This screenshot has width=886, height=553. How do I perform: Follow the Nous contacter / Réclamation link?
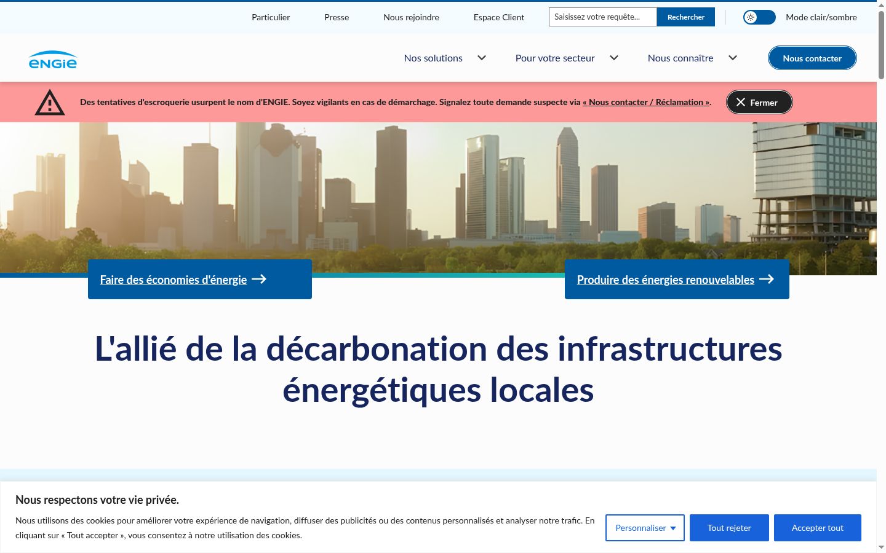pyautogui.click(x=646, y=102)
